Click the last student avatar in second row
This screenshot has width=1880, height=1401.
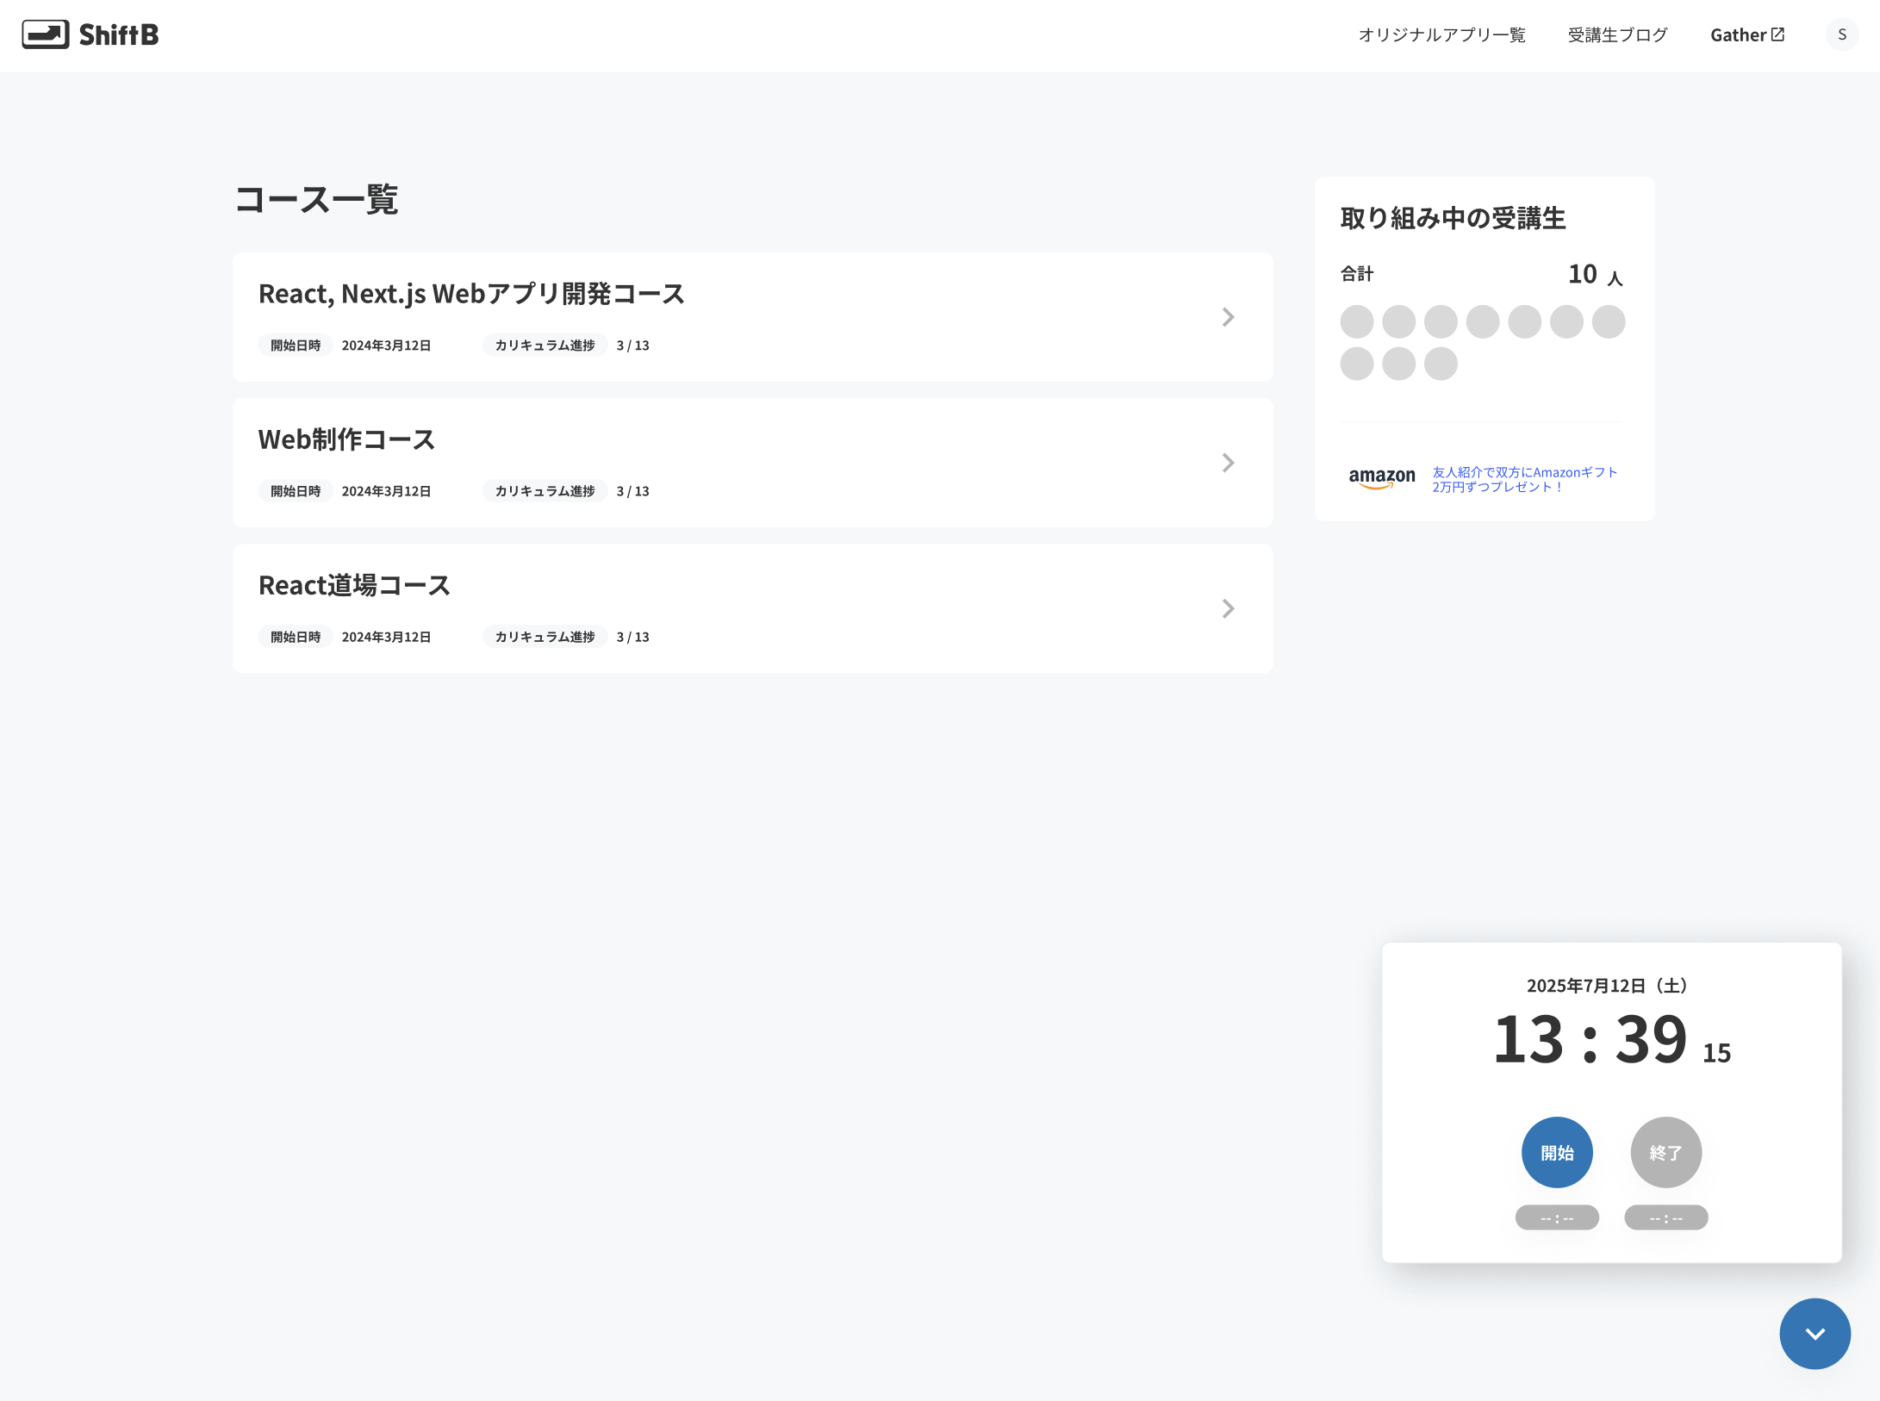[x=1441, y=364]
